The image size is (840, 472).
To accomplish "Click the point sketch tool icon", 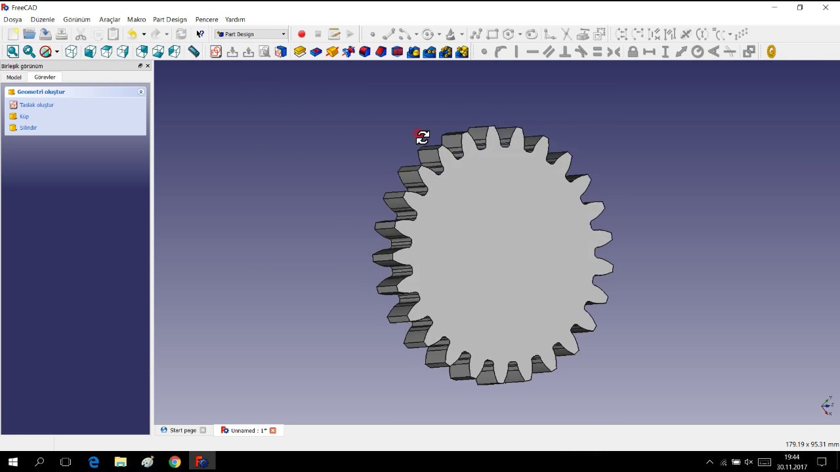I will click(x=373, y=34).
